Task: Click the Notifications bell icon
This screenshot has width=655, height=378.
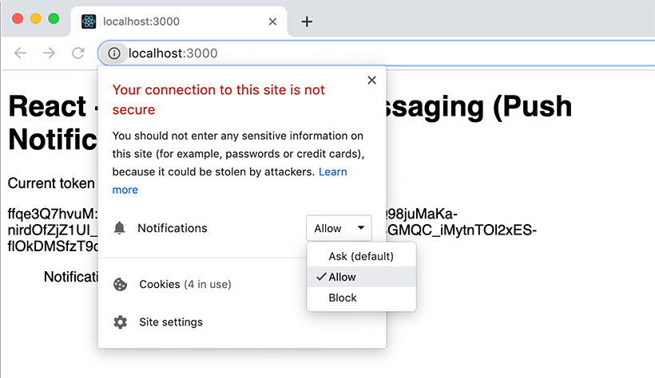Action: (x=120, y=228)
